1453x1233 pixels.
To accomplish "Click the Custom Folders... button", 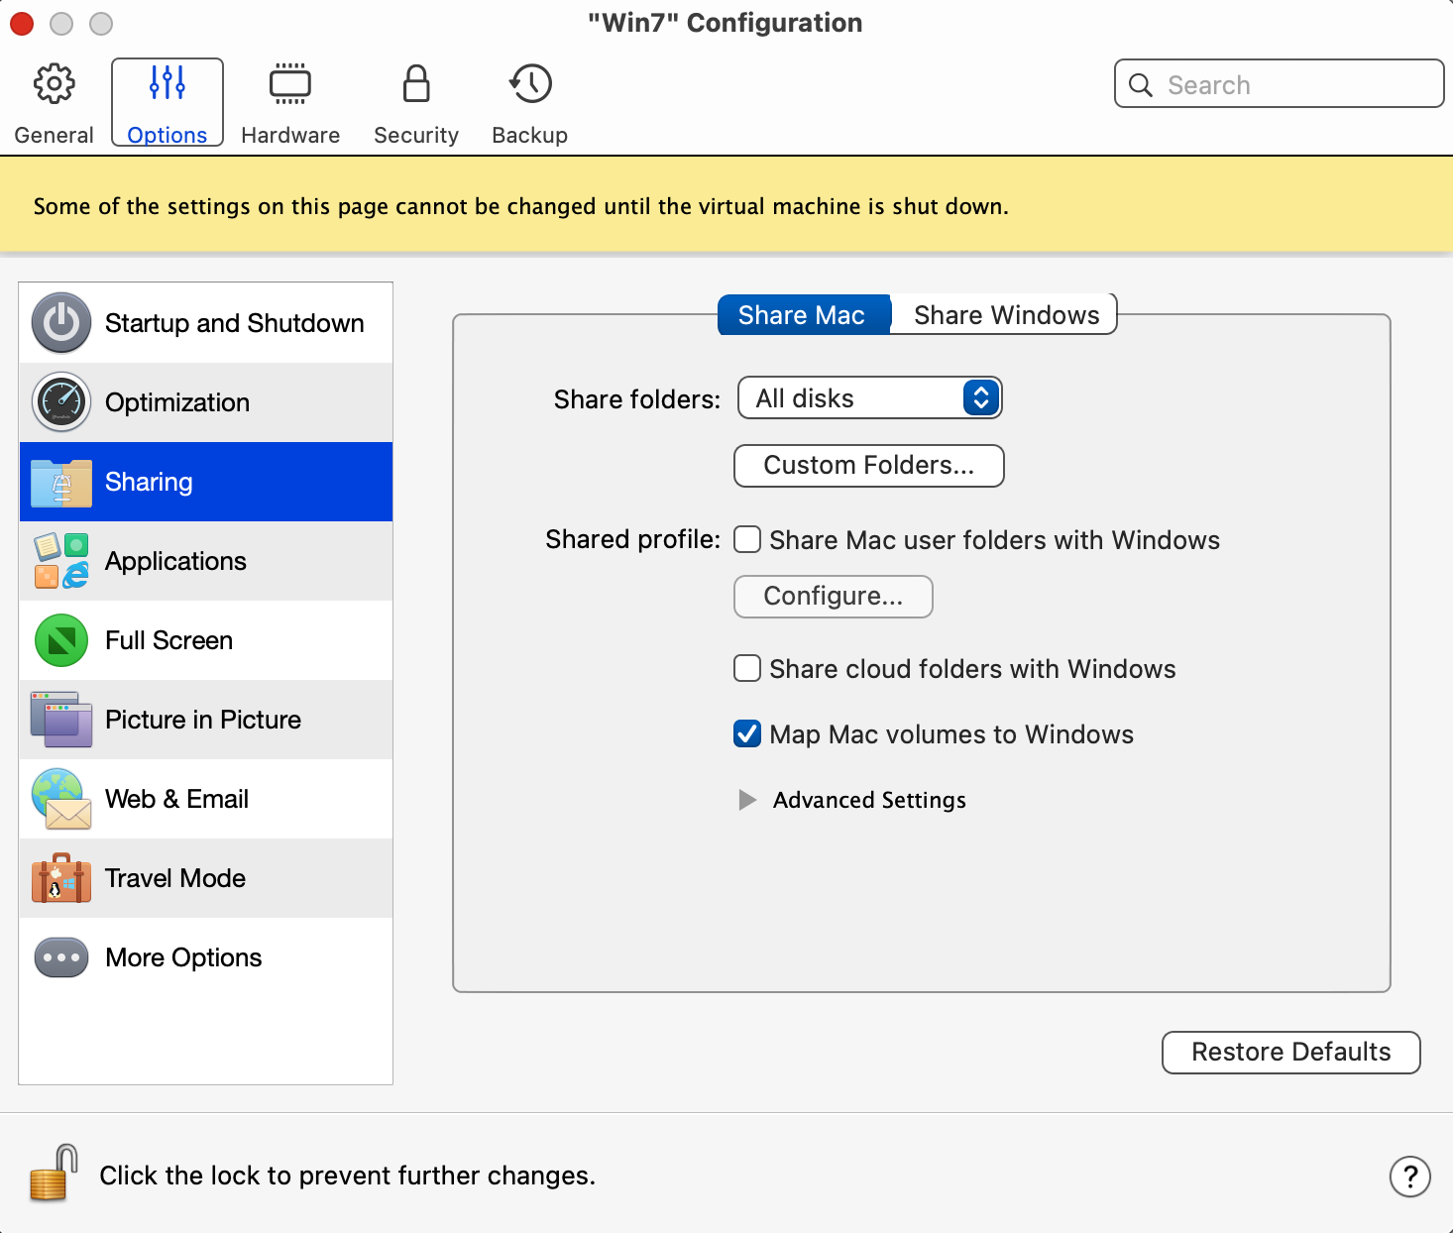I will (868, 466).
